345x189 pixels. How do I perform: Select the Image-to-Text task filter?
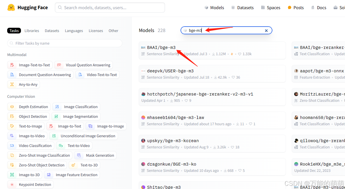[x=65, y=126]
